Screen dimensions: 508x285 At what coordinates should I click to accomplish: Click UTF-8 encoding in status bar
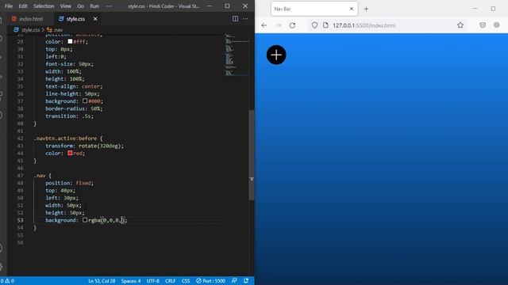click(x=153, y=281)
